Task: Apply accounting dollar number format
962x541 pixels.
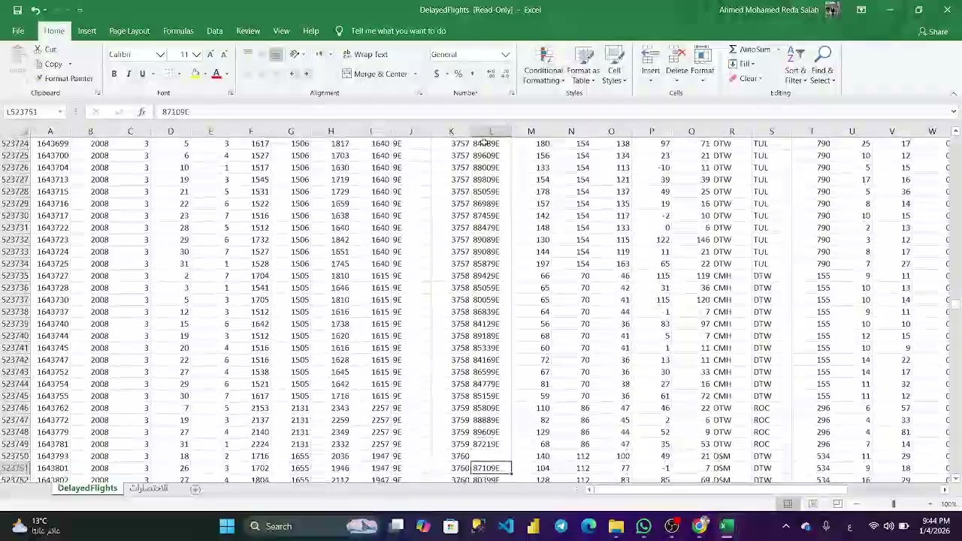Action: [437, 74]
